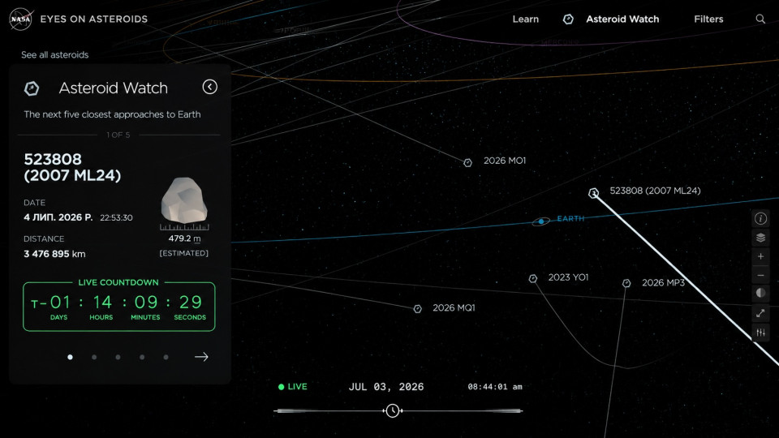The image size is (779, 438).
Task: Click the asteroid rock thumbnail
Action: coord(184,200)
